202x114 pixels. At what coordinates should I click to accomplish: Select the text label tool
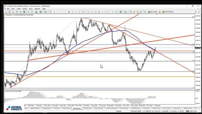pyautogui.click(x=79, y=12)
